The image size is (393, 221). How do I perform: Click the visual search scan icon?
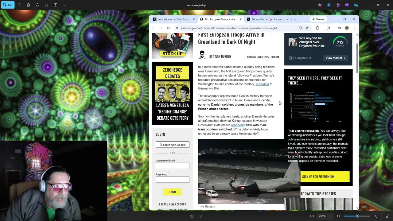(x=192, y=216)
